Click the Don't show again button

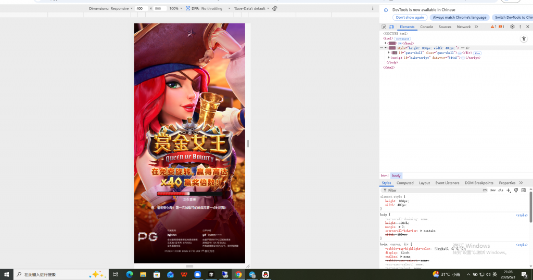coord(410,17)
